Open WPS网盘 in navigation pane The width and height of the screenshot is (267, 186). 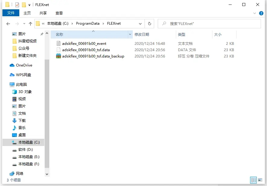click(x=24, y=75)
